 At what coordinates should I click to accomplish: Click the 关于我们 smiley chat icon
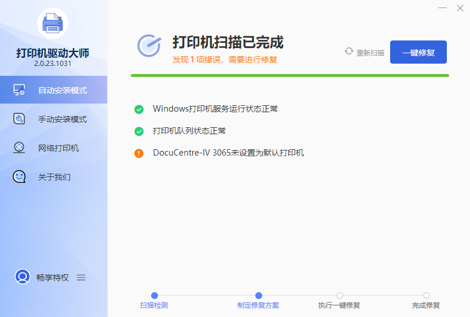pyautogui.click(x=19, y=177)
